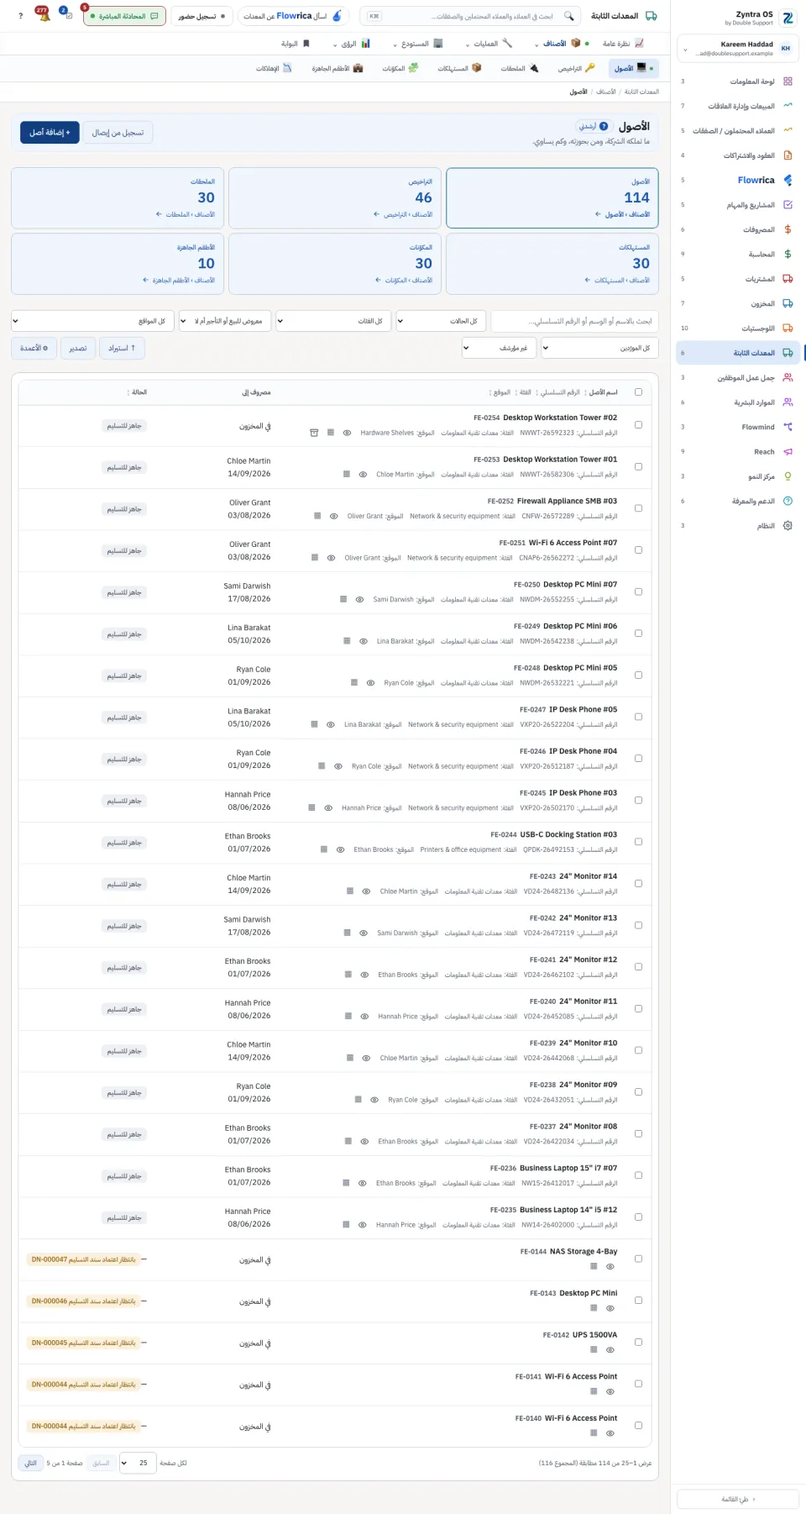Go to next page with التالي button
This screenshot has width=806, height=1514.
[31, 1463]
